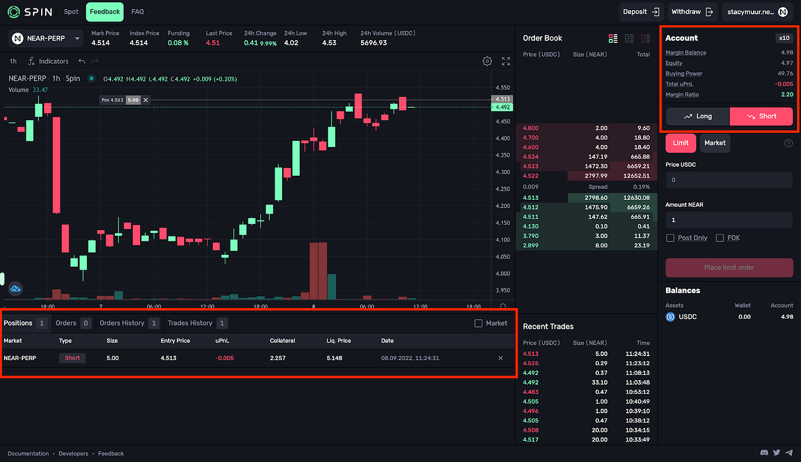Click the Margin Balance label
The height and width of the screenshot is (462, 801).
pyautogui.click(x=686, y=53)
